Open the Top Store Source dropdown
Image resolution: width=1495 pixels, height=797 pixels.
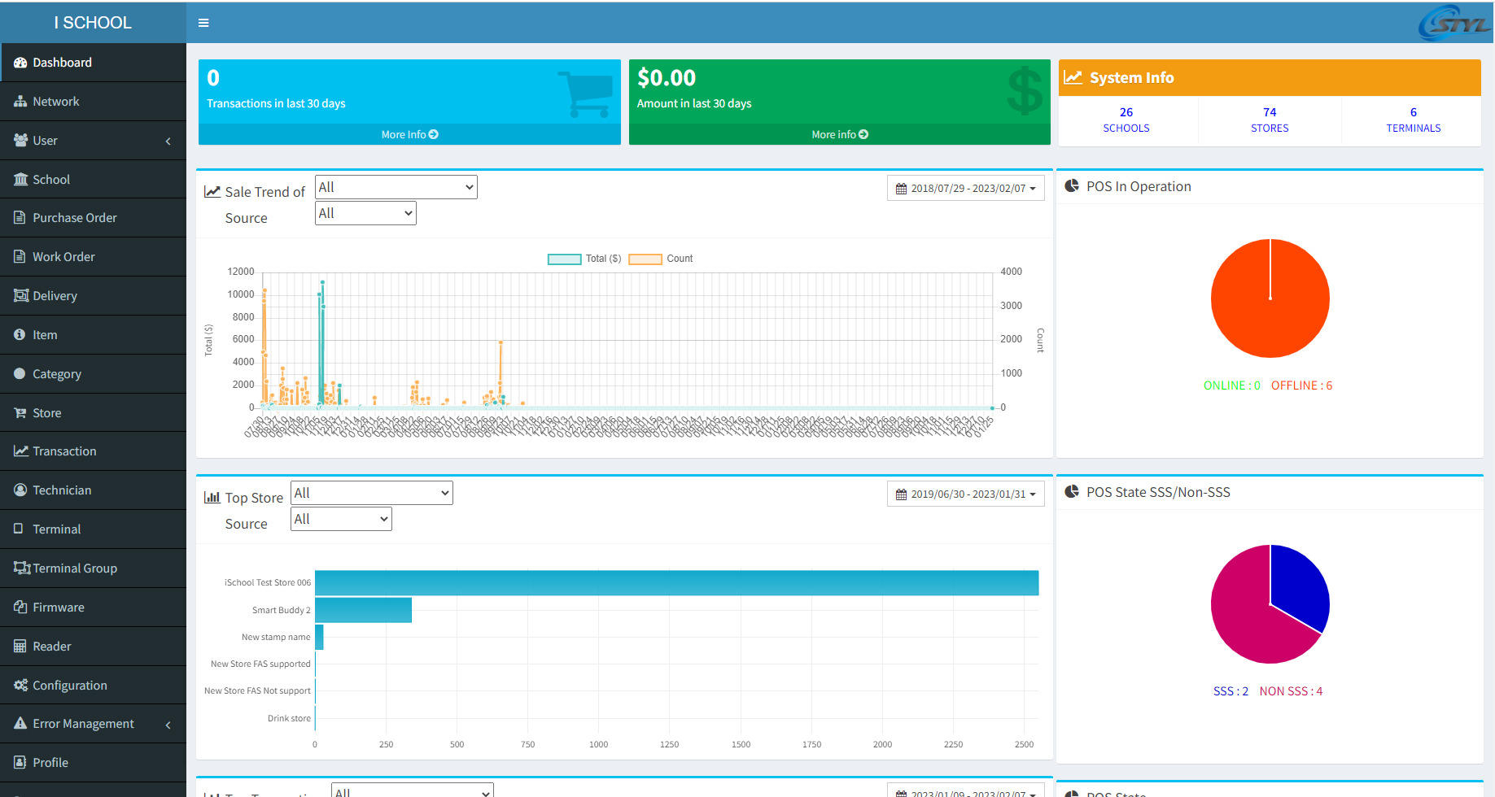click(x=341, y=520)
